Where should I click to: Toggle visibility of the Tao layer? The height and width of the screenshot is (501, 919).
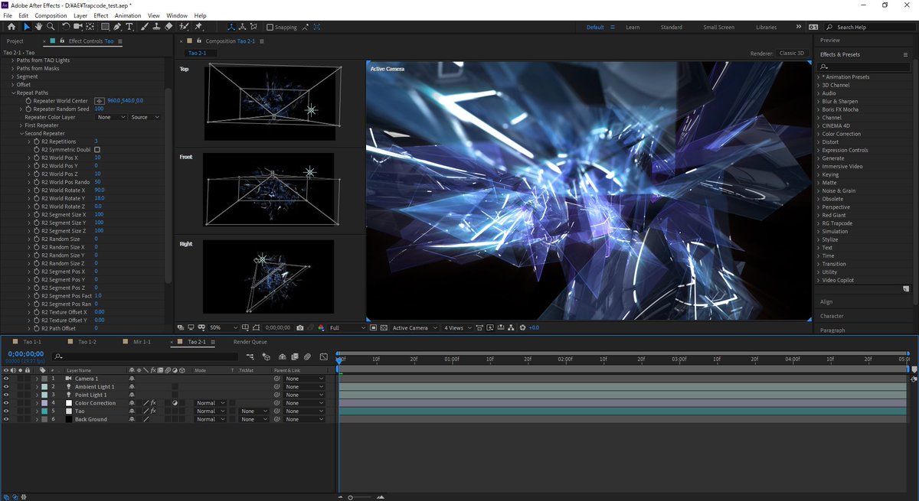(x=5, y=411)
